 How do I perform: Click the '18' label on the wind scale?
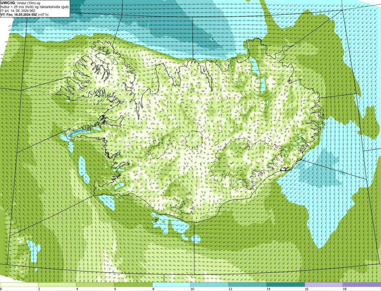pos(345,289)
